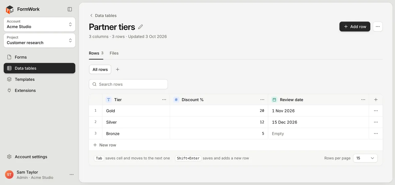Viewport: 395px width, 185px height.
Task: Go back to Data tables breadcrumb
Action: tap(103, 15)
